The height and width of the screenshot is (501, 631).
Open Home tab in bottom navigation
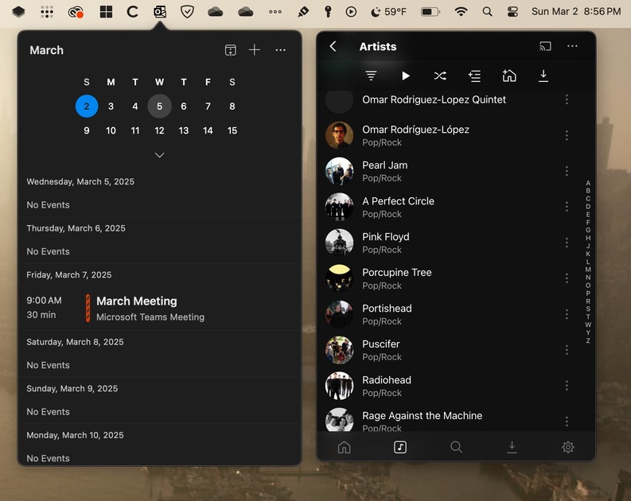(344, 447)
